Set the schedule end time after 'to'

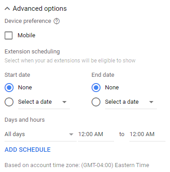[x=147, y=134]
